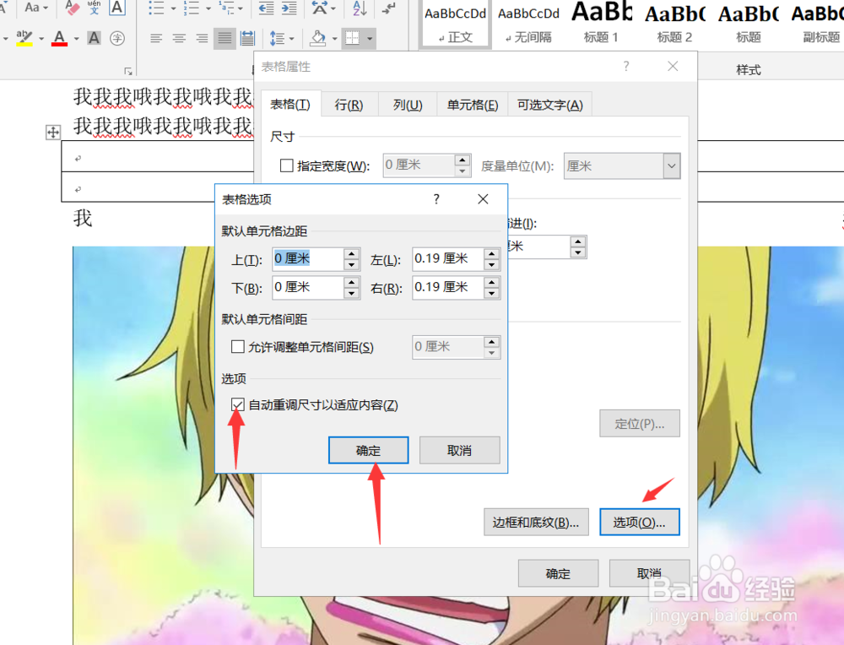The height and width of the screenshot is (645, 844).
Task: Switch to the 单元格(E) tab
Action: pyautogui.click(x=472, y=105)
